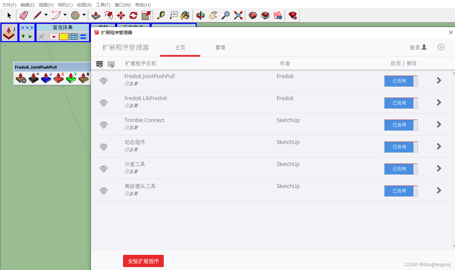Select the Circle shape tool

pyautogui.click(x=75, y=15)
